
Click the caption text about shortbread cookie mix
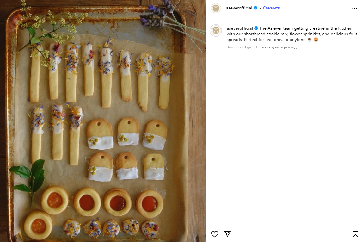[x=285, y=34]
